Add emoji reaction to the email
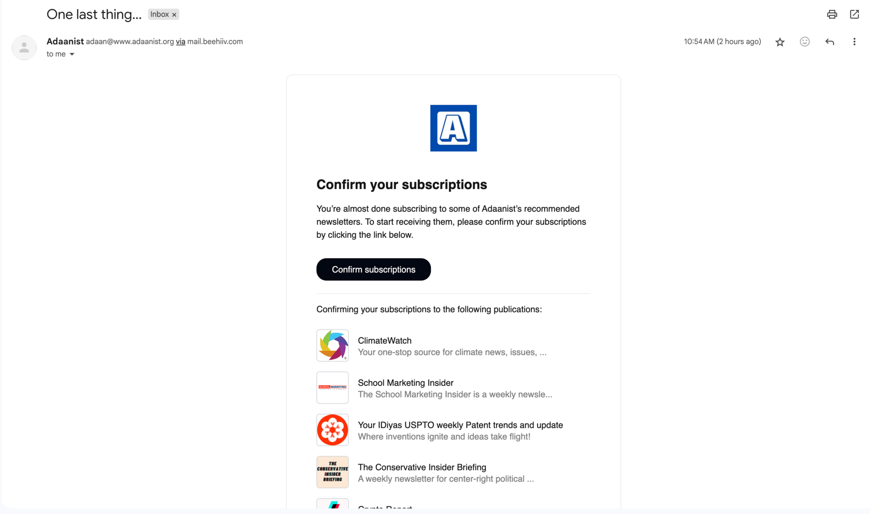The height and width of the screenshot is (514, 870). pos(805,42)
